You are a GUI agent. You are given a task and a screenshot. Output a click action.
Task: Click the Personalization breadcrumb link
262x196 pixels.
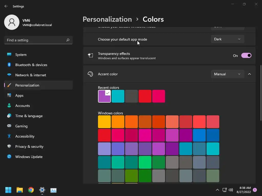click(107, 19)
